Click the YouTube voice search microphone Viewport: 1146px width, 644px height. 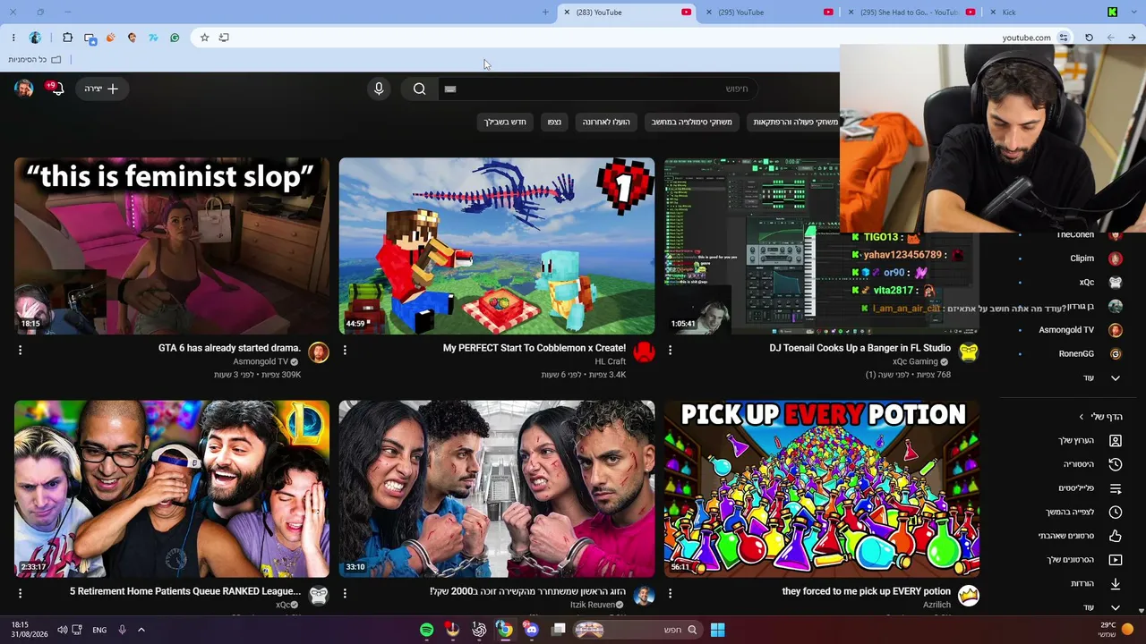[379, 89]
